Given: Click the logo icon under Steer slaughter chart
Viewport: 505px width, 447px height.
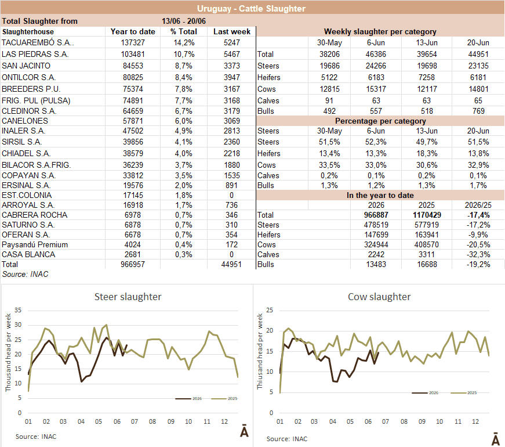Looking at the screenshot, I should [x=245, y=431].
